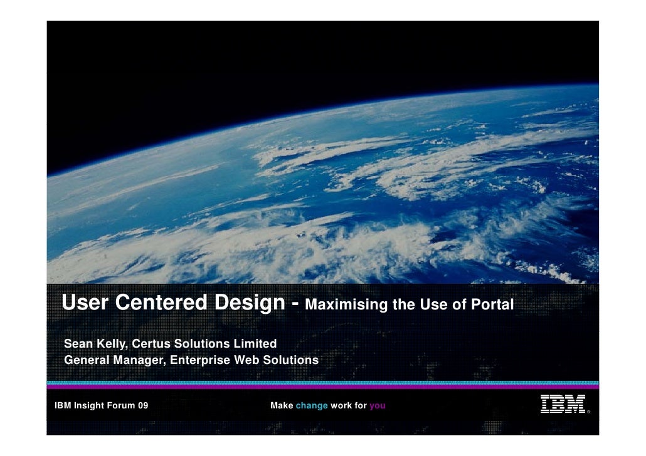
Task: Click the 'User Centered Design' title text
Action: [174, 303]
